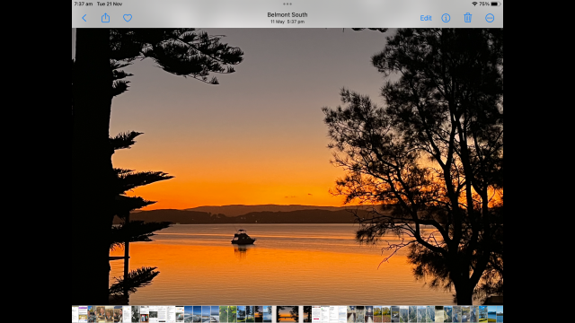Tap the Wi-Fi status icon
575x323 pixels.
pyautogui.click(x=474, y=4)
